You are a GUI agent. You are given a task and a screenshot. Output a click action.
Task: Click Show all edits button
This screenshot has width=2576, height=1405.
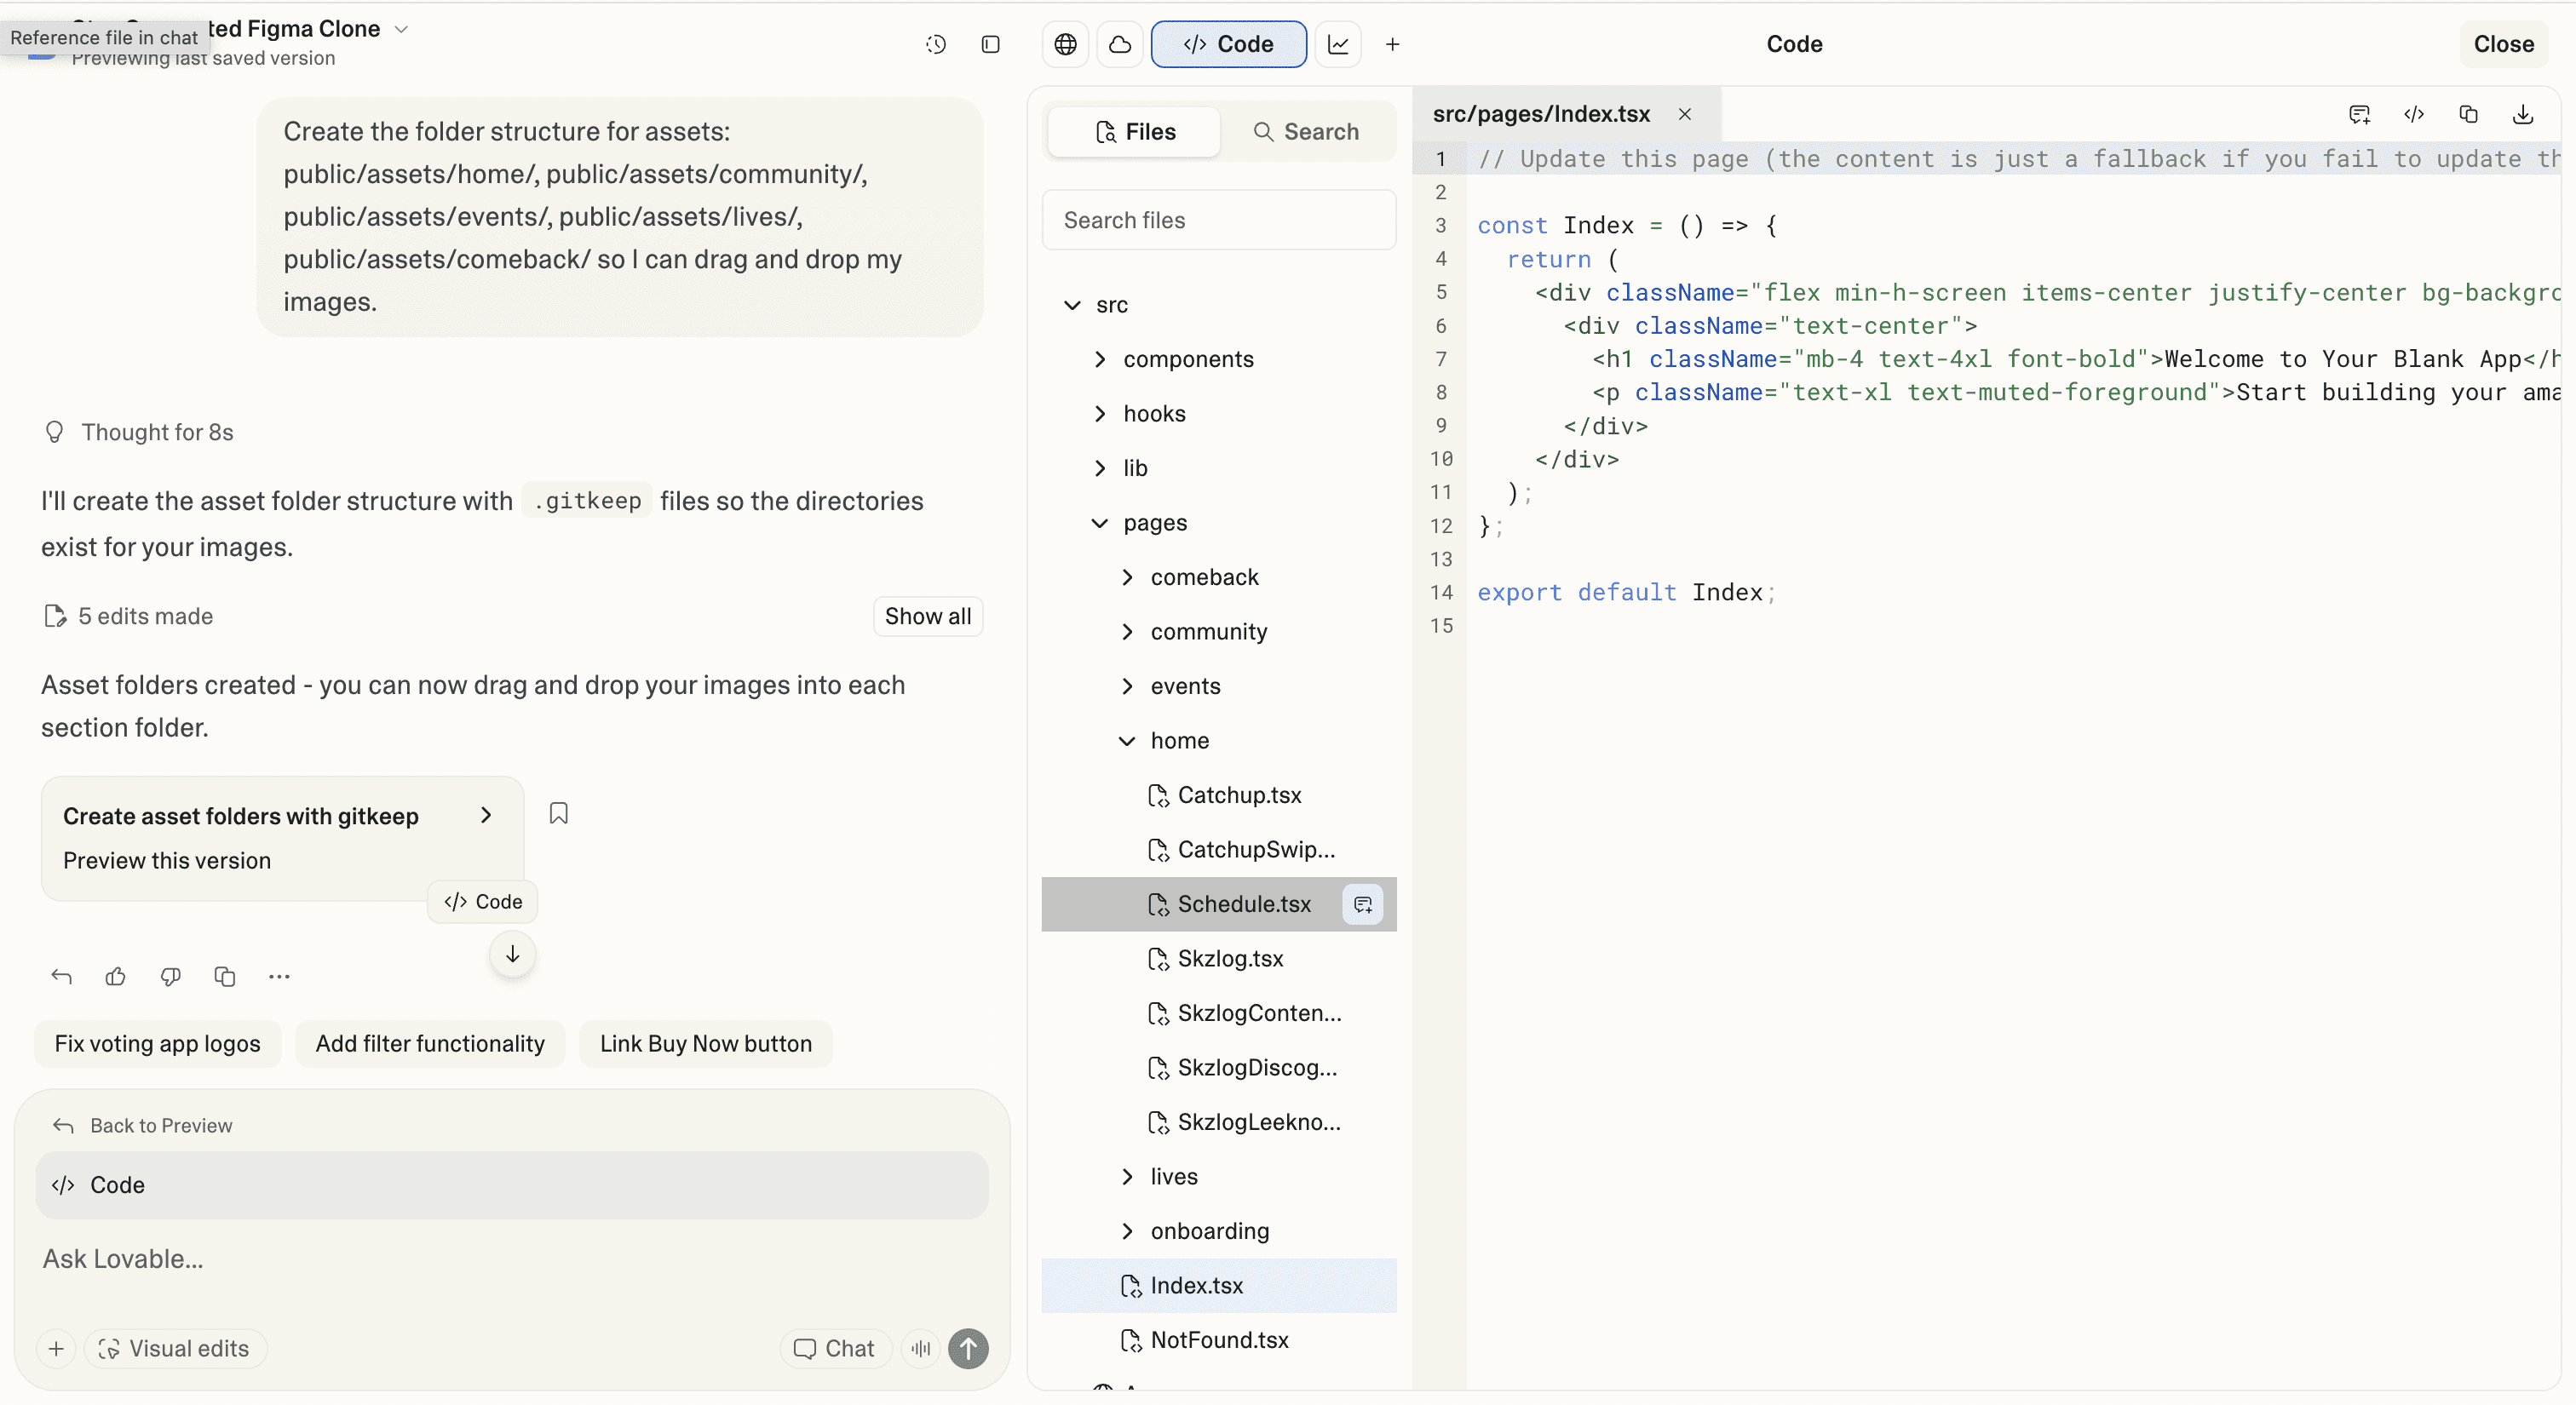pos(927,616)
